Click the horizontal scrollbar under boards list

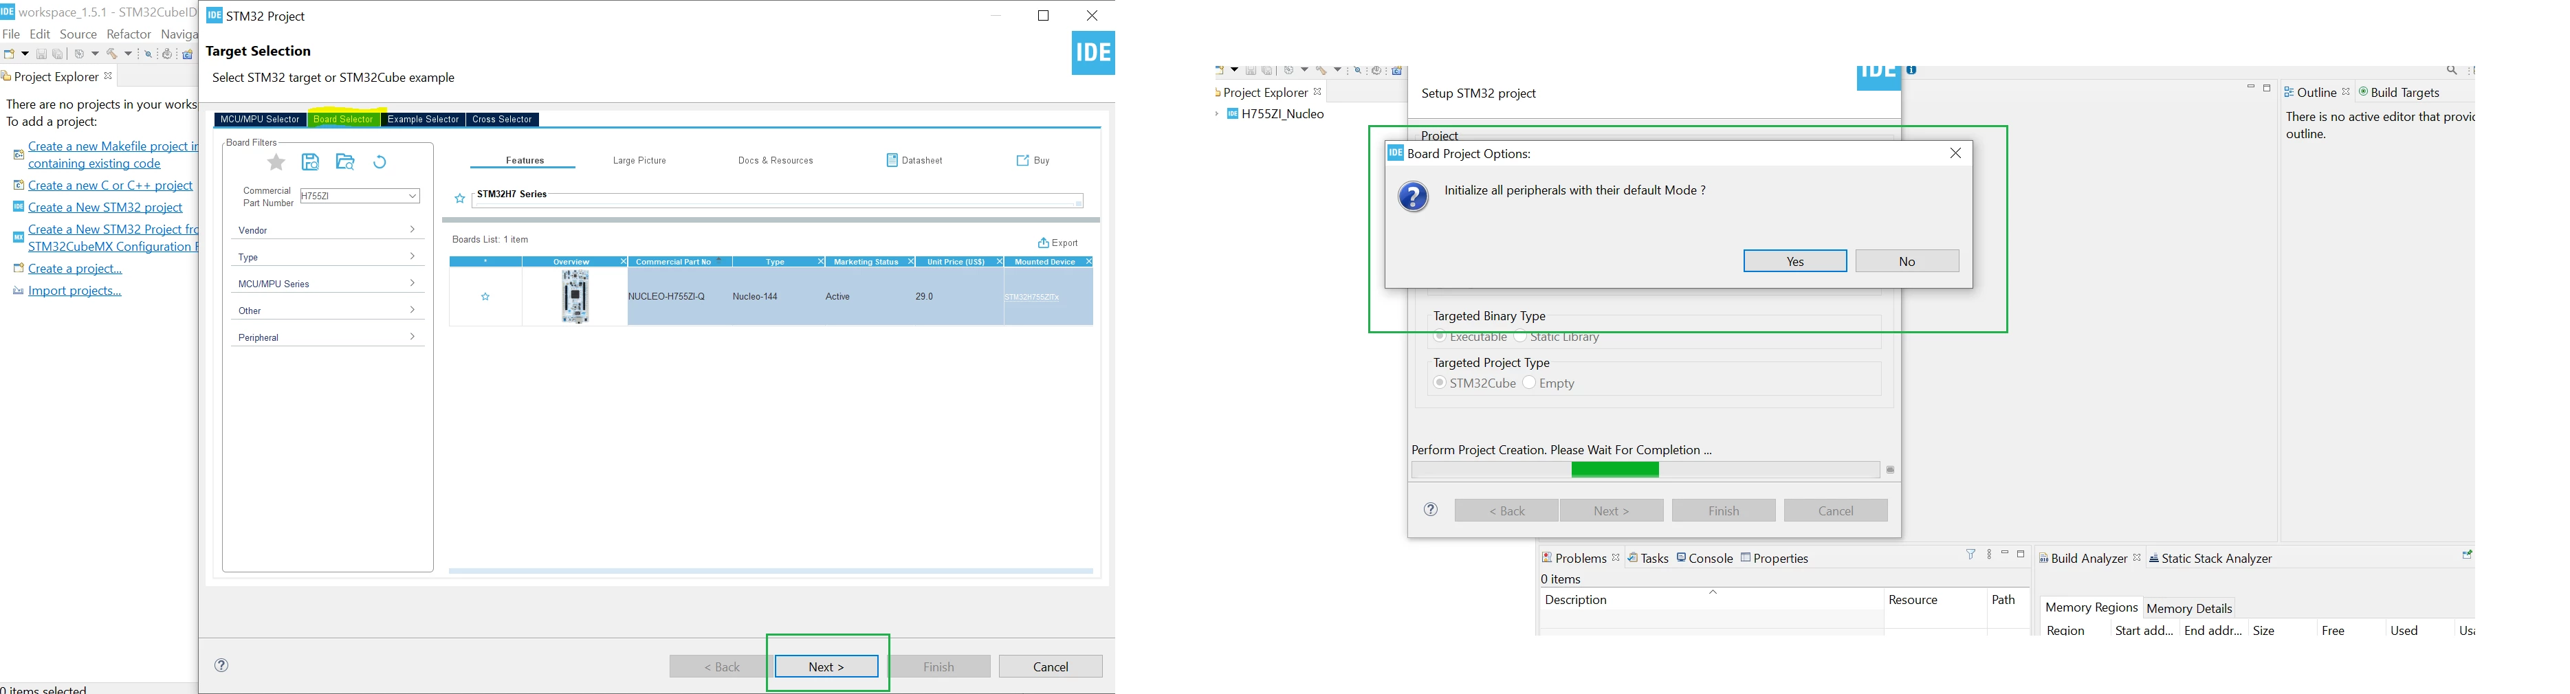770,572
